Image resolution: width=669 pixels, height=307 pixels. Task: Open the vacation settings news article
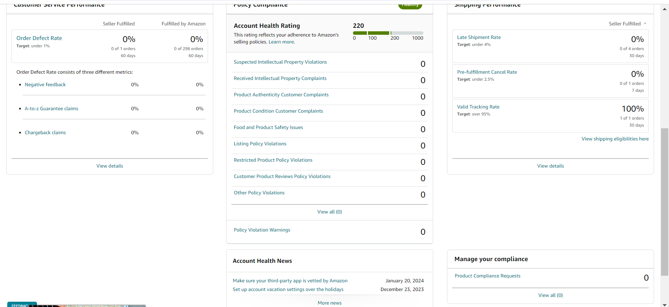coord(288,289)
